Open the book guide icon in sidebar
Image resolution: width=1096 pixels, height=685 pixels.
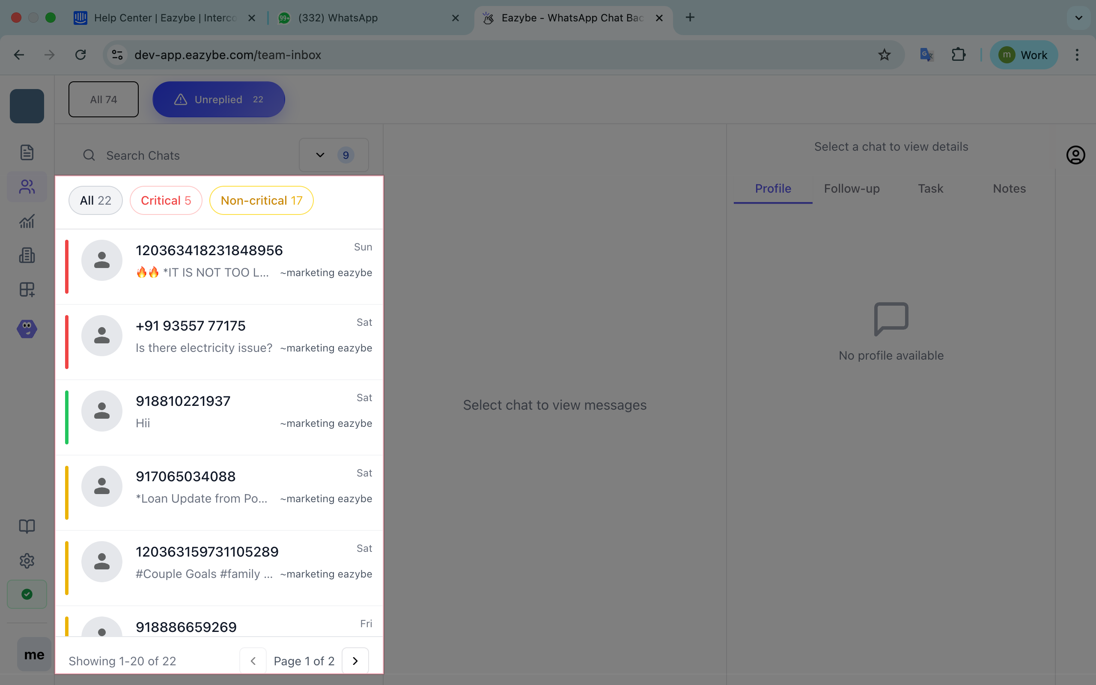point(27,526)
